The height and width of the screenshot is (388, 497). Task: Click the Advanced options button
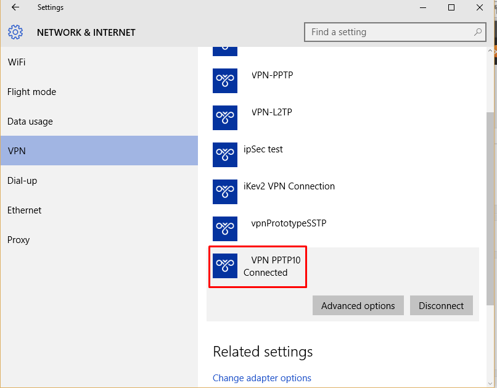(358, 305)
